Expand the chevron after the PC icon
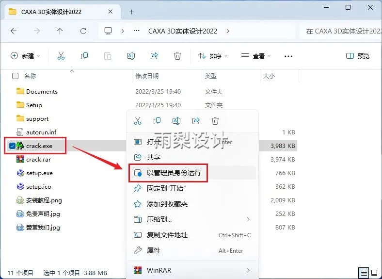The width and height of the screenshot is (382, 279). (x=123, y=31)
